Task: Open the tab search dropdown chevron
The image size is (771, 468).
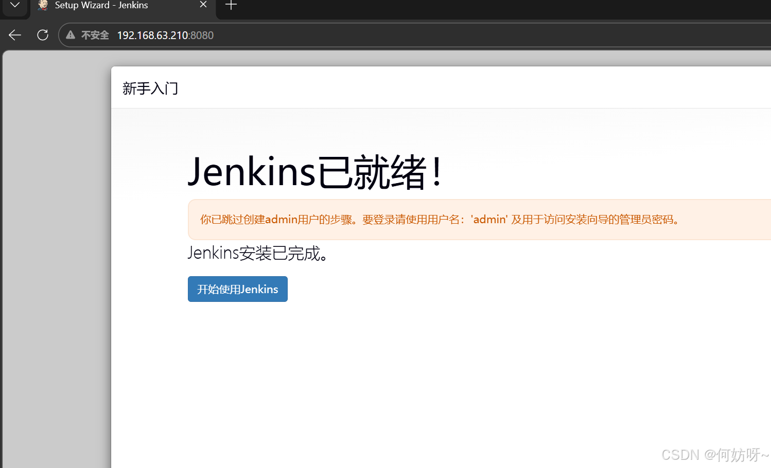Action: click(x=15, y=6)
